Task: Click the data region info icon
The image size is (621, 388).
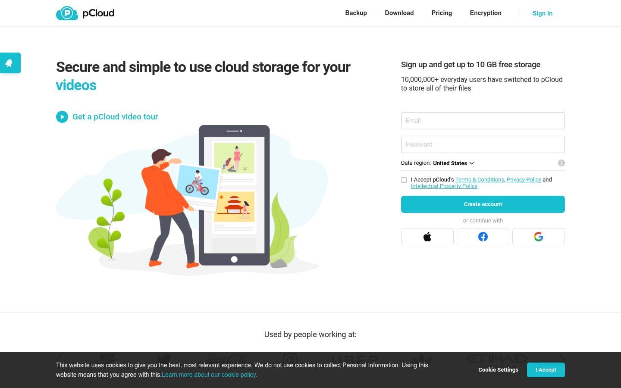Action: tap(561, 163)
